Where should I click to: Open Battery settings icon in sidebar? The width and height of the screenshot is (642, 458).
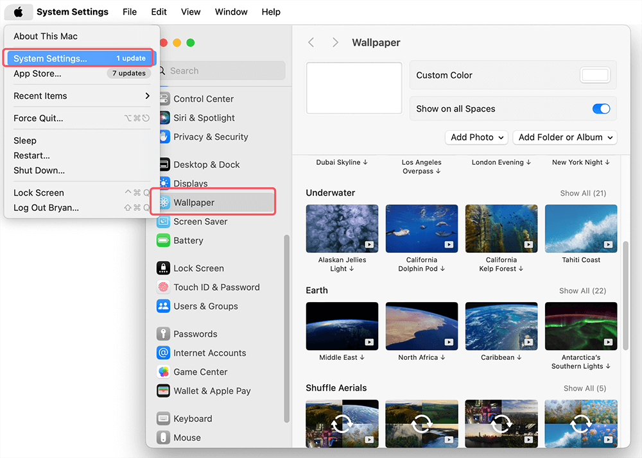click(163, 241)
